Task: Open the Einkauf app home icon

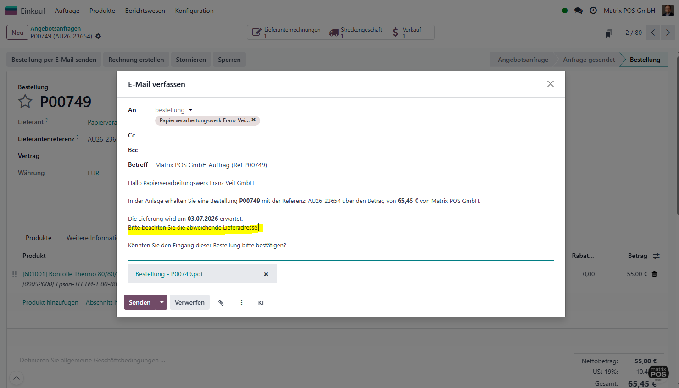Action: (x=11, y=11)
